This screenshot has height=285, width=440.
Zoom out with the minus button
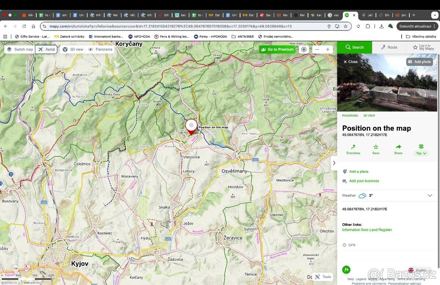point(317,50)
